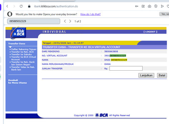The width and height of the screenshot is (169, 124).
Task: Take a snapshot with the camera icon
Action: [x=149, y=6]
